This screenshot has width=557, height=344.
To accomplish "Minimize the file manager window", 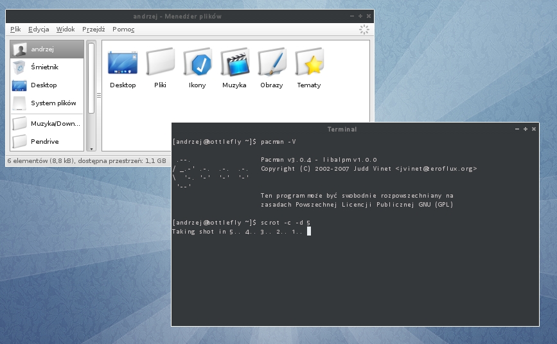I will (x=352, y=16).
